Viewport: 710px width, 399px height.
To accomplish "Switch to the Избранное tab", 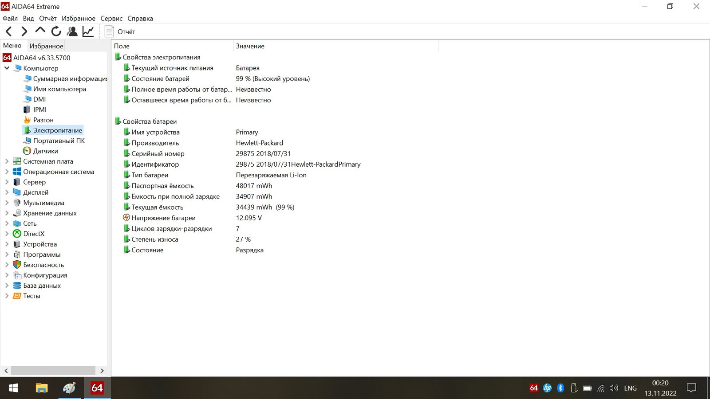I will 46,46.
